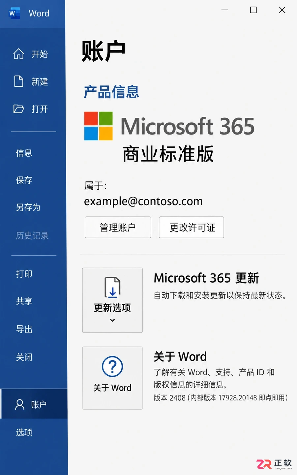The height and width of the screenshot is (475, 297).
Task: Expand the 更新选项 dropdown chevron
Action: (x=112, y=320)
